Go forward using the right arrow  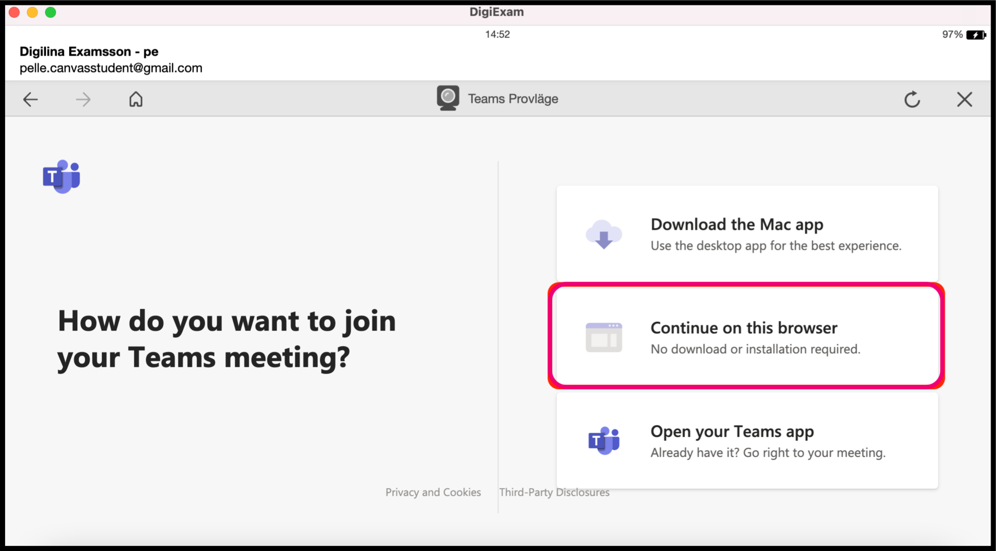click(83, 99)
